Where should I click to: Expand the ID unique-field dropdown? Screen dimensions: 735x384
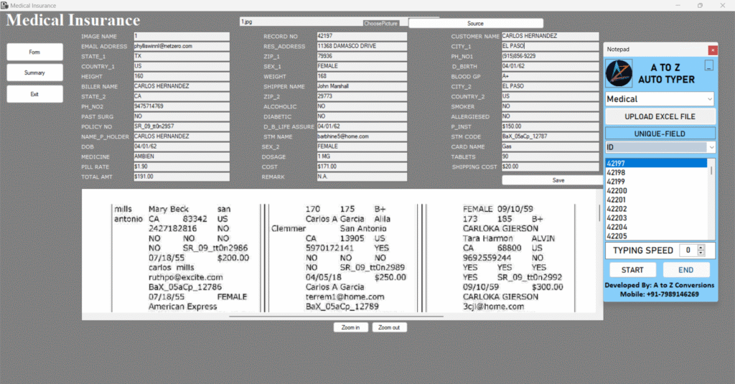coord(711,147)
